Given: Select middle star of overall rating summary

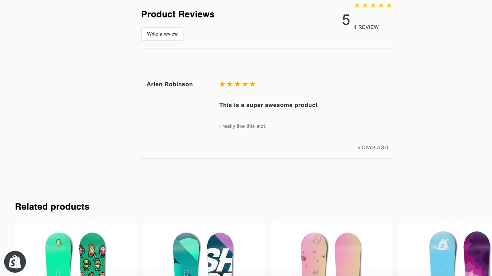Looking at the screenshot, I should [x=373, y=6].
